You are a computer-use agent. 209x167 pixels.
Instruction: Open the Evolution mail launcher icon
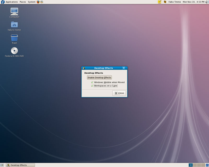click(42, 2)
